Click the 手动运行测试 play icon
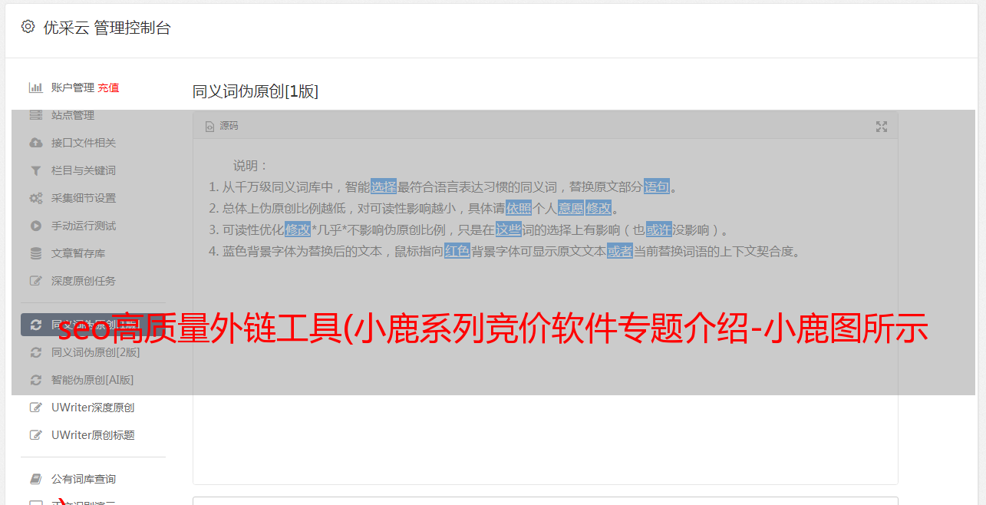The image size is (986, 505). coord(35,226)
